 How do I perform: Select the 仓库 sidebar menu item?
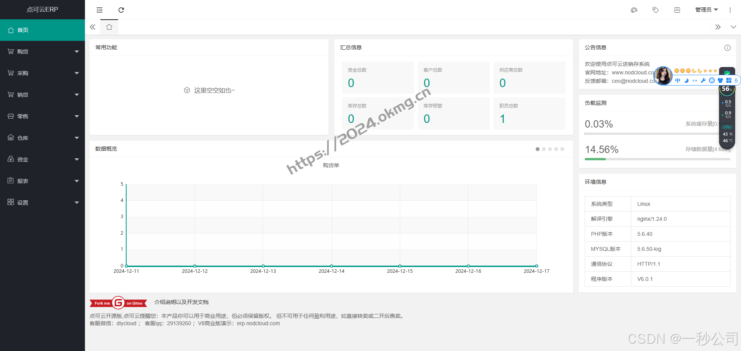coord(42,138)
